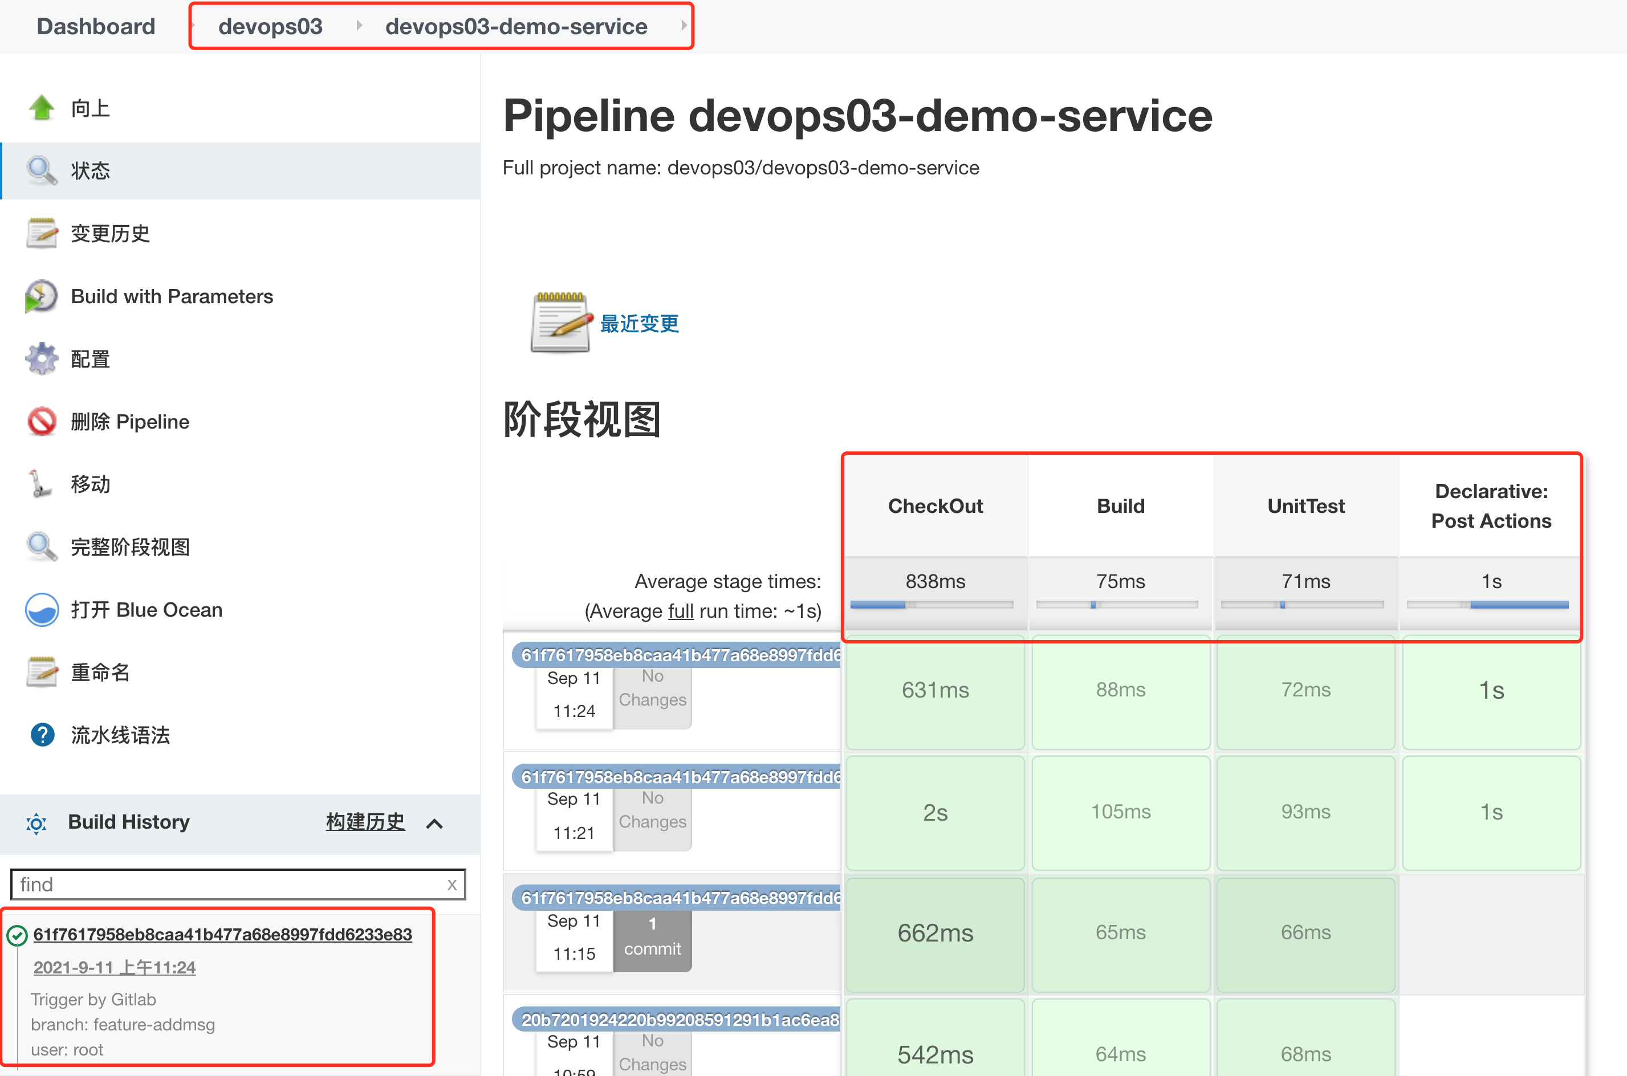Open devops03-demo-service breadcrumb link
Image resolution: width=1627 pixels, height=1076 pixels.
tap(516, 26)
